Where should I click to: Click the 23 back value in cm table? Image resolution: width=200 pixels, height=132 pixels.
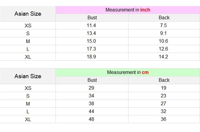163,96
